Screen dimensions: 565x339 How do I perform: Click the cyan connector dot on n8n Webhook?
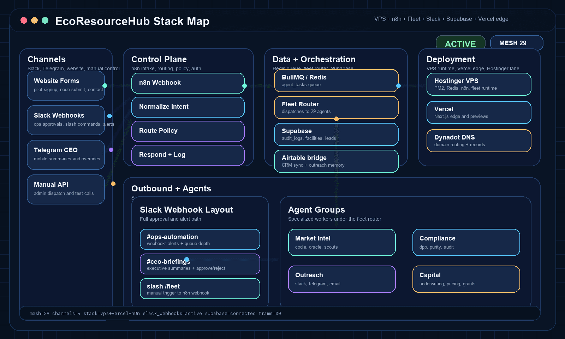pos(244,85)
